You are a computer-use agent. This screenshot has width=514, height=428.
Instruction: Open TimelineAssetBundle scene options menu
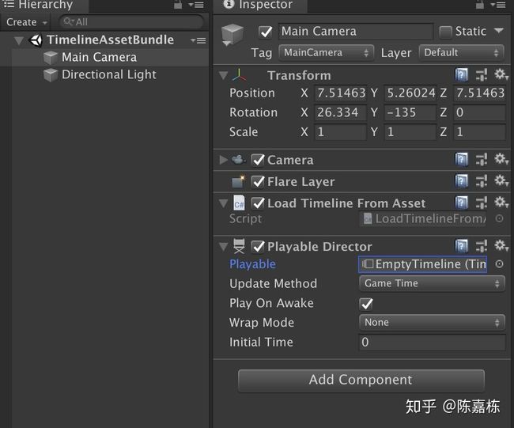198,40
